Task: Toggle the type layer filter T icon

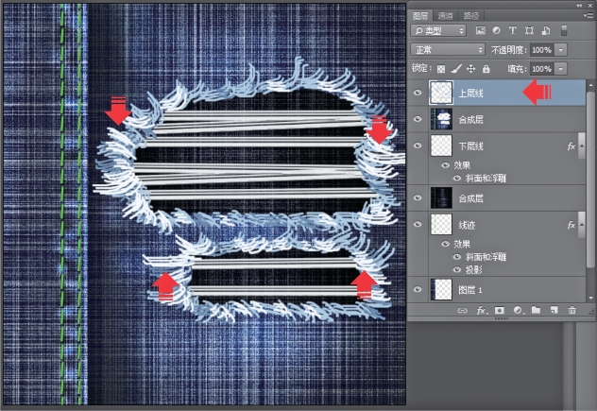Action: pyautogui.click(x=513, y=30)
